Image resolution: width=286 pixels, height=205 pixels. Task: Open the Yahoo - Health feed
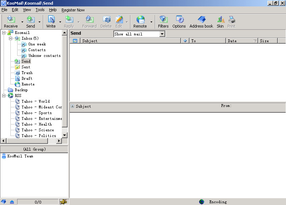point(37,124)
